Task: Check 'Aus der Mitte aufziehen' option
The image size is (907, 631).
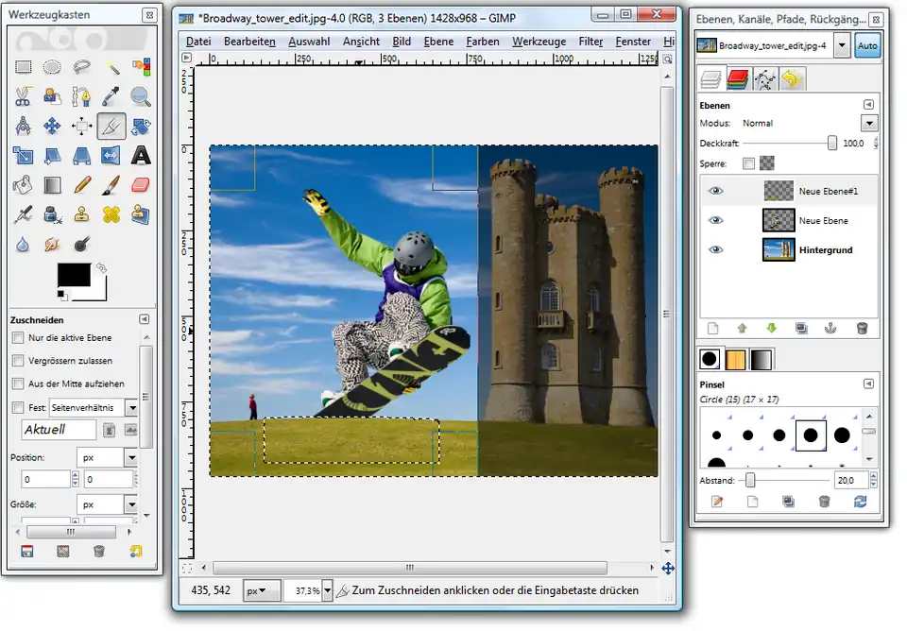Action: tap(18, 384)
